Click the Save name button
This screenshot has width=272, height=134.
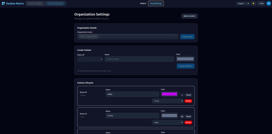(x=187, y=37)
